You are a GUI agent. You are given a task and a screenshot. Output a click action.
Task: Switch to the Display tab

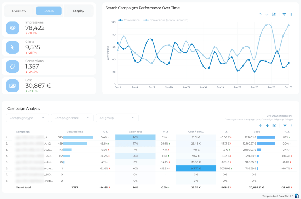pos(79,11)
